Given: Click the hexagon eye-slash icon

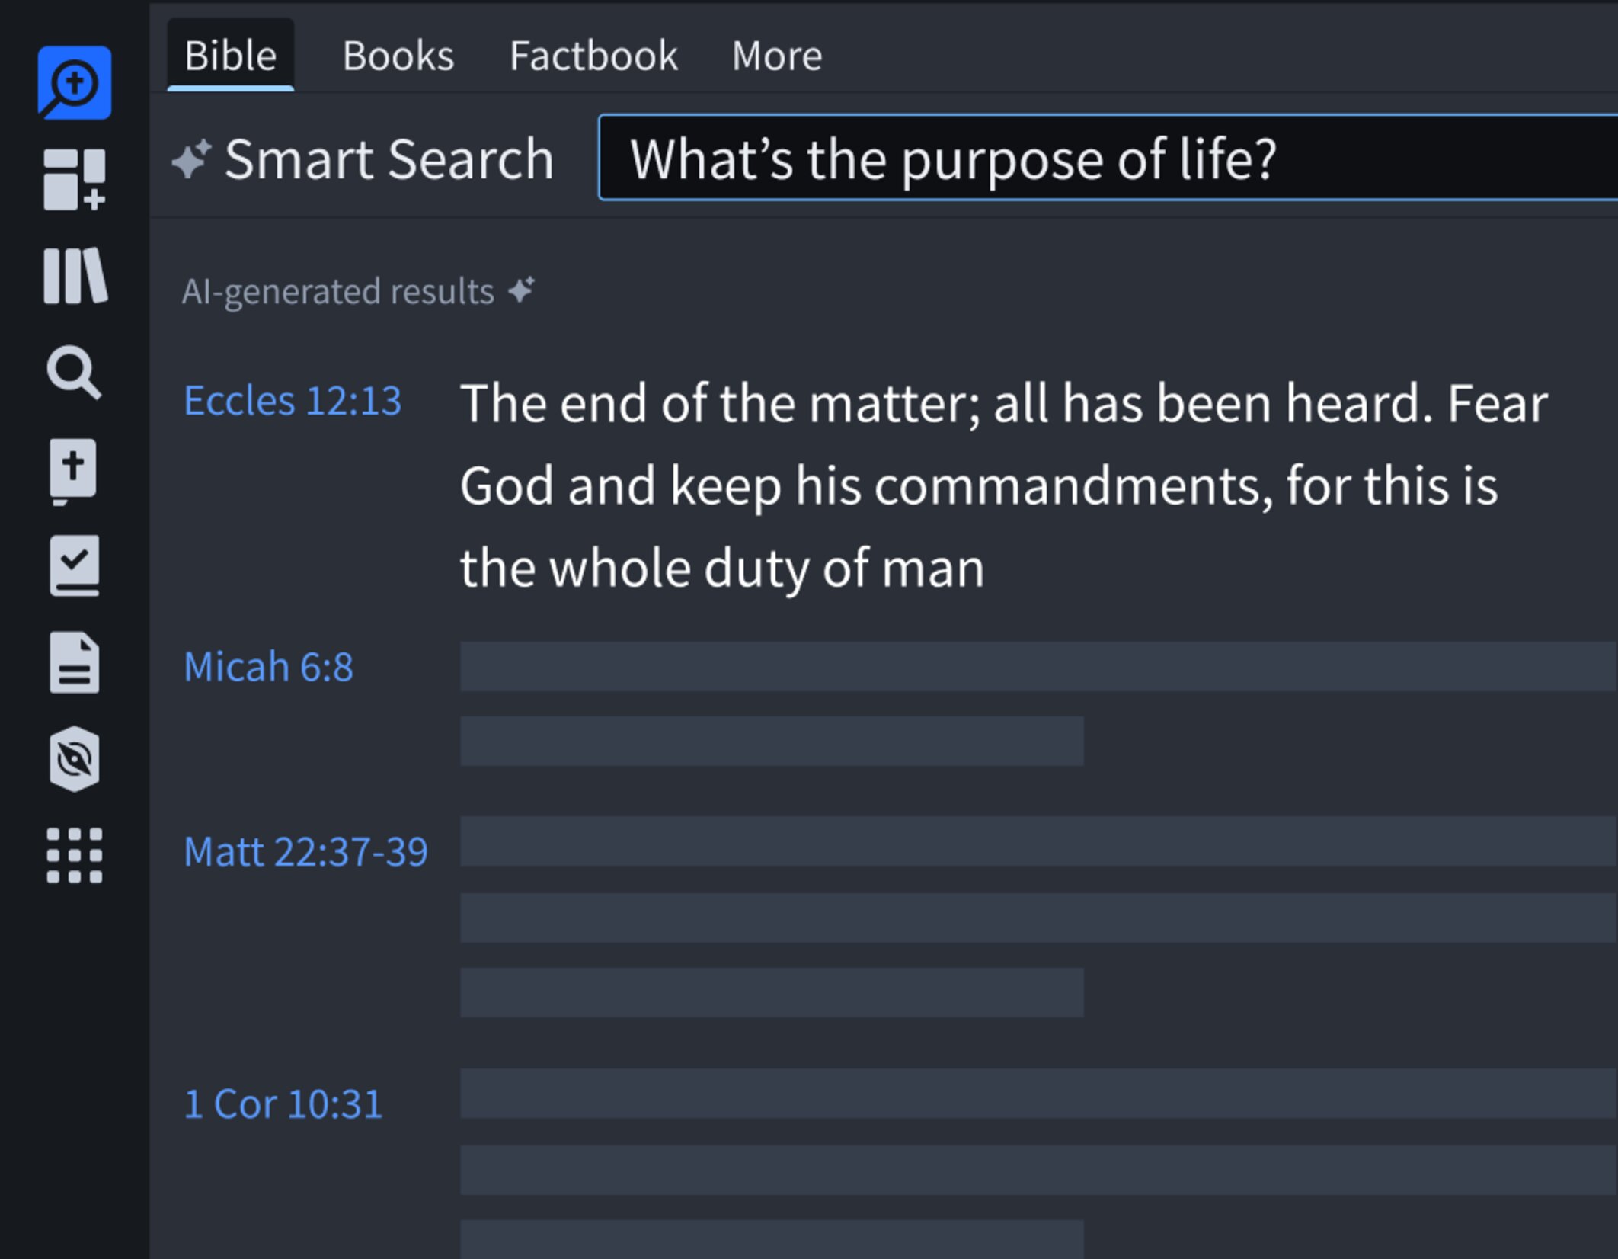Looking at the screenshot, I should pyautogui.click(x=74, y=759).
